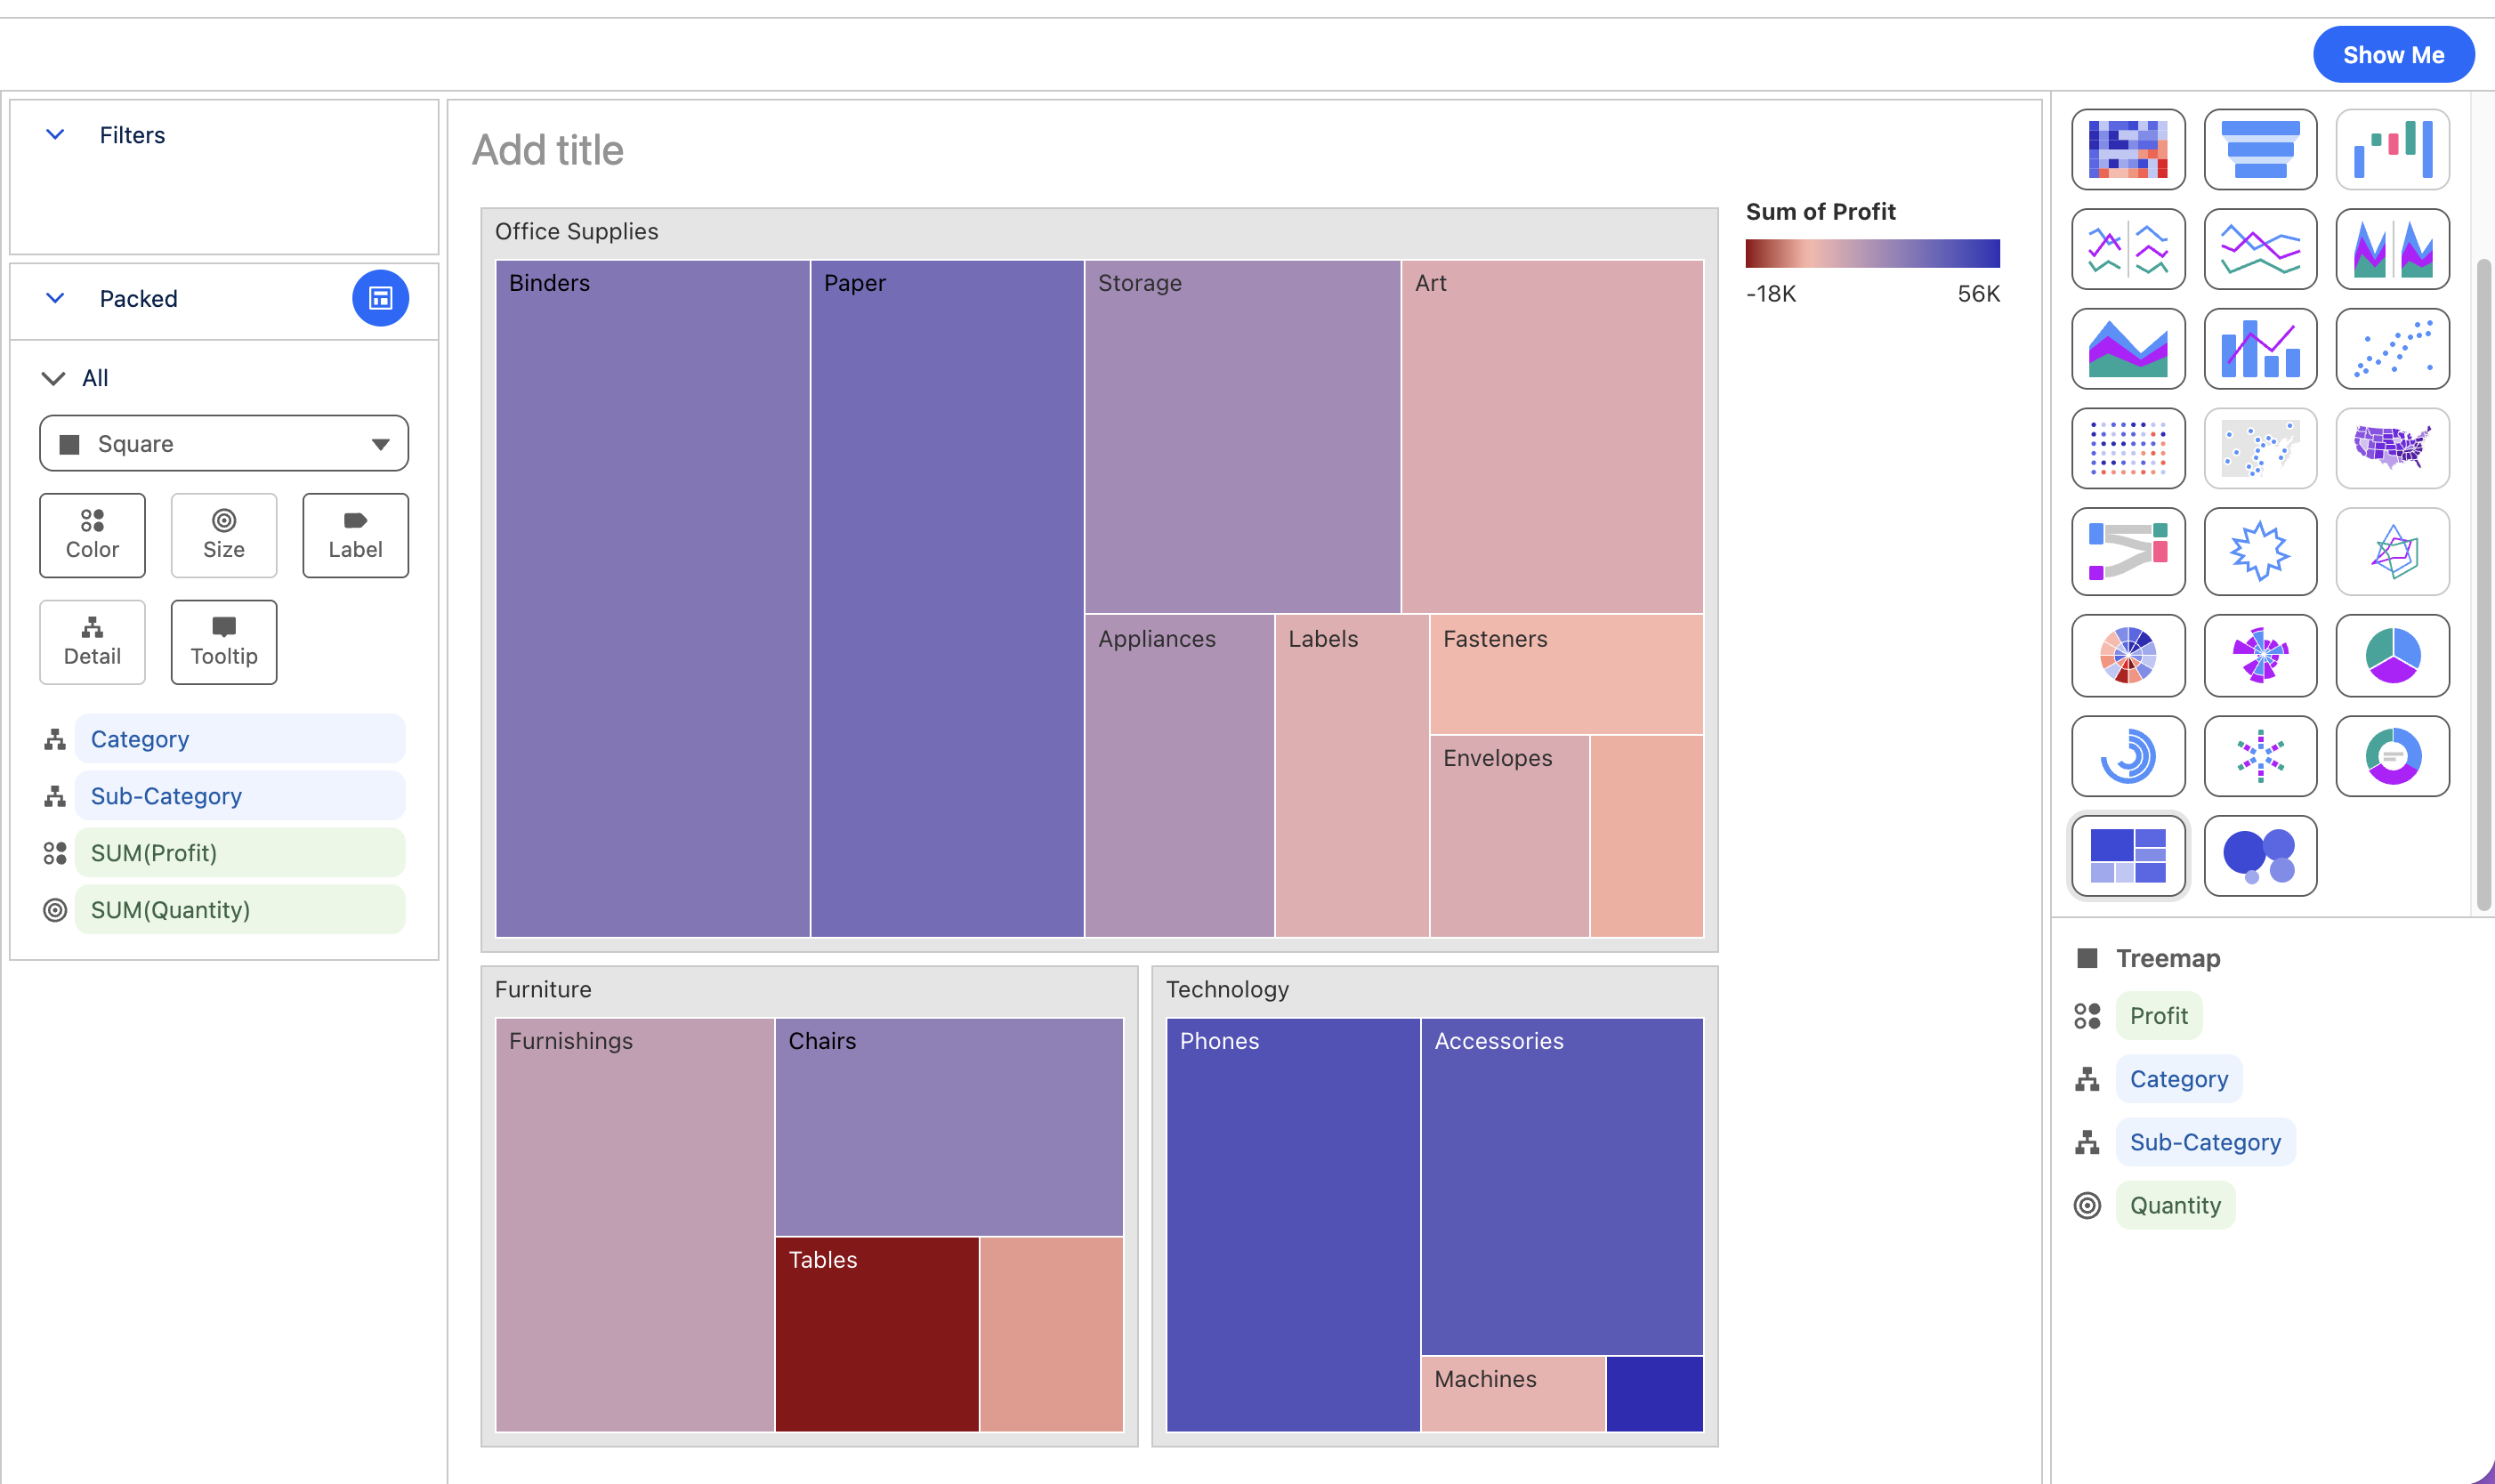This screenshot has height=1484, width=2495.
Task: Choose the pie chart icon
Action: click(x=2392, y=655)
